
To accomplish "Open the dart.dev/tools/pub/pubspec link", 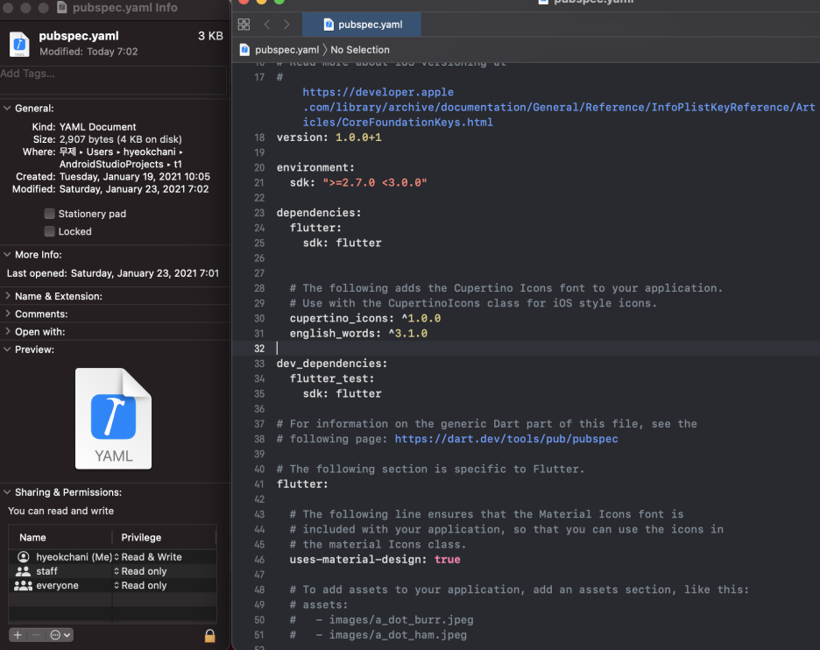I will click(x=506, y=439).
